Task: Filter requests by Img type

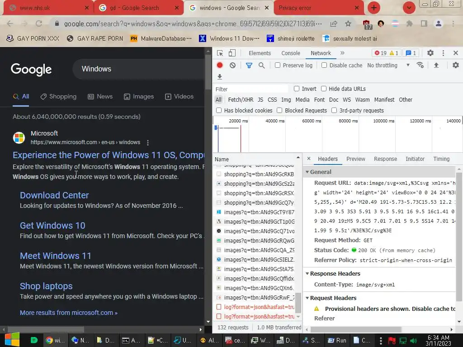Action: pyautogui.click(x=286, y=100)
